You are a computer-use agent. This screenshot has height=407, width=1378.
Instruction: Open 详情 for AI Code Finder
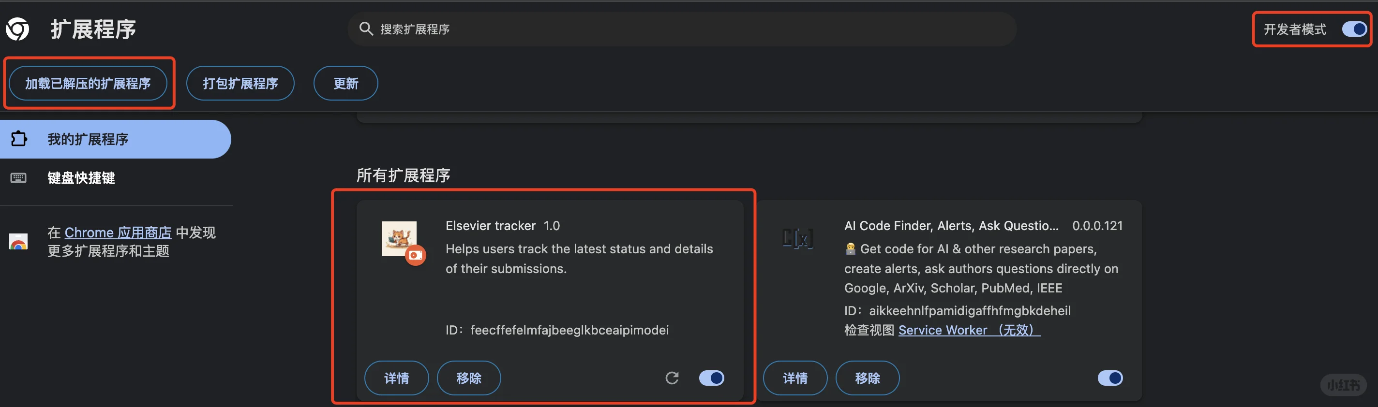pos(795,378)
